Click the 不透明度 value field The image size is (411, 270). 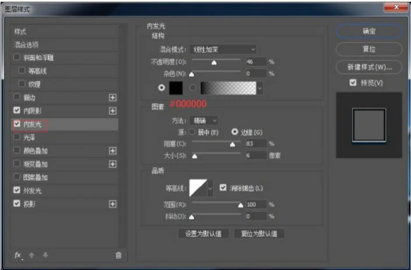pyautogui.click(x=256, y=62)
